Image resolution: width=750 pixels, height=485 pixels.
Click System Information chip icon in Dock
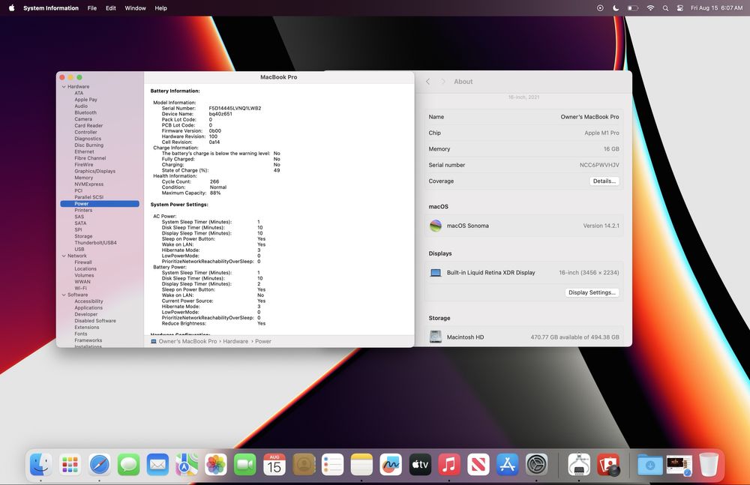579,465
